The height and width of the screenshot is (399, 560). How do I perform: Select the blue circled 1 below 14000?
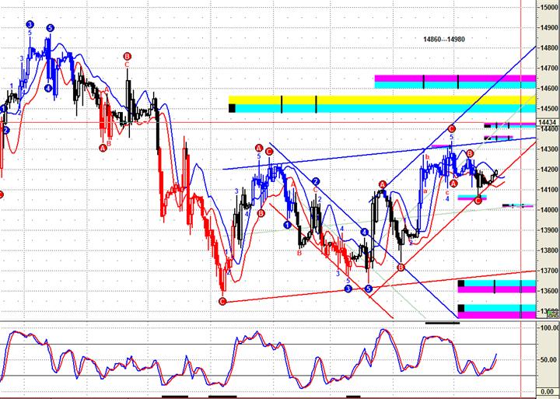click(287, 225)
